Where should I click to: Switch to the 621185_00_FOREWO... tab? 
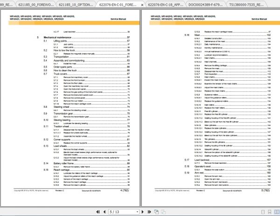pyautogui.click(x=36, y=5)
